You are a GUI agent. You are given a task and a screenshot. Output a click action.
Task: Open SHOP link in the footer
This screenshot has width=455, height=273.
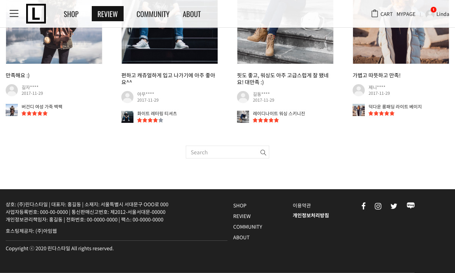(x=240, y=206)
